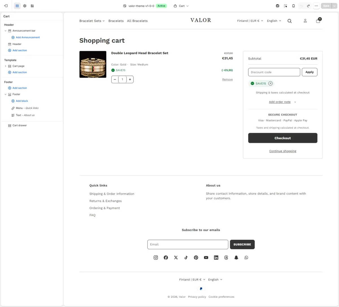Open Shipping & Order Information link
This screenshot has width=339, height=307.
pyautogui.click(x=112, y=194)
